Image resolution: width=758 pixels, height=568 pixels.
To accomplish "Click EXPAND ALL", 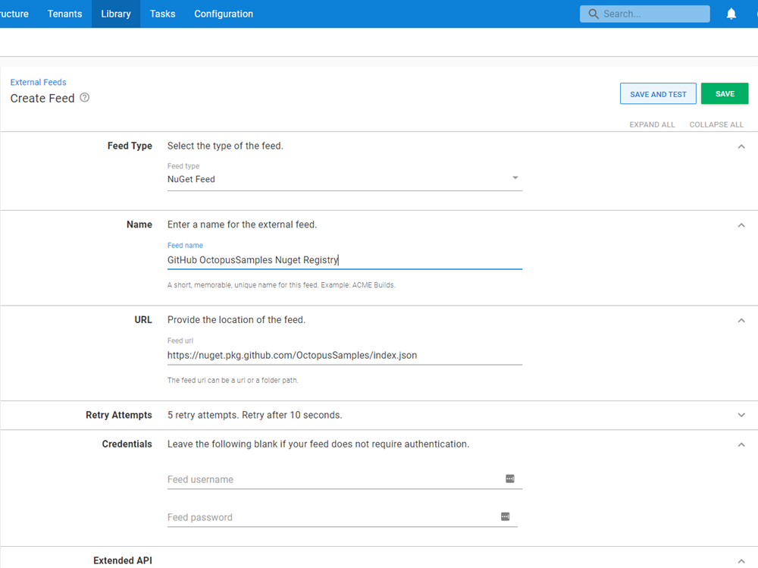I will [652, 124].
